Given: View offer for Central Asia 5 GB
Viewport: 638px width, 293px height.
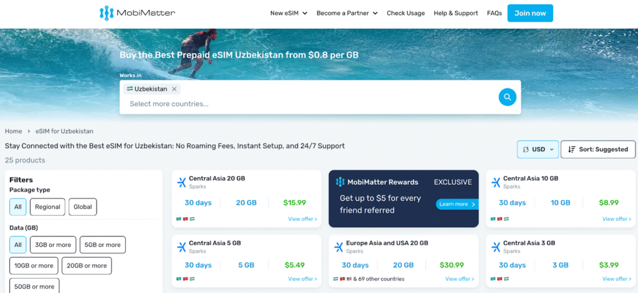Looking at the screenshot, I should (302, 279).
